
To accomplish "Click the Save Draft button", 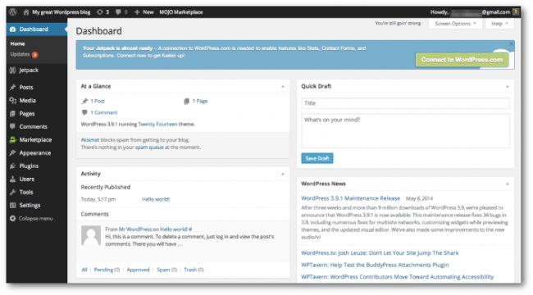I will coord(317,158).
